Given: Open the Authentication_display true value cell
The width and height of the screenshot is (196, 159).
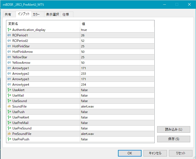Looking at the screenshot, I should (84, 30).
